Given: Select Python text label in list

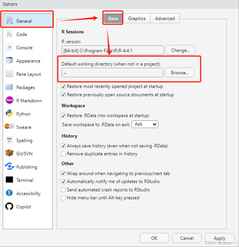Looking at the screenshot, I should 24,114.
